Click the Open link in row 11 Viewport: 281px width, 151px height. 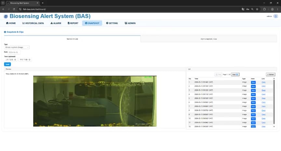pyautogui.click(x=263, y=122)
